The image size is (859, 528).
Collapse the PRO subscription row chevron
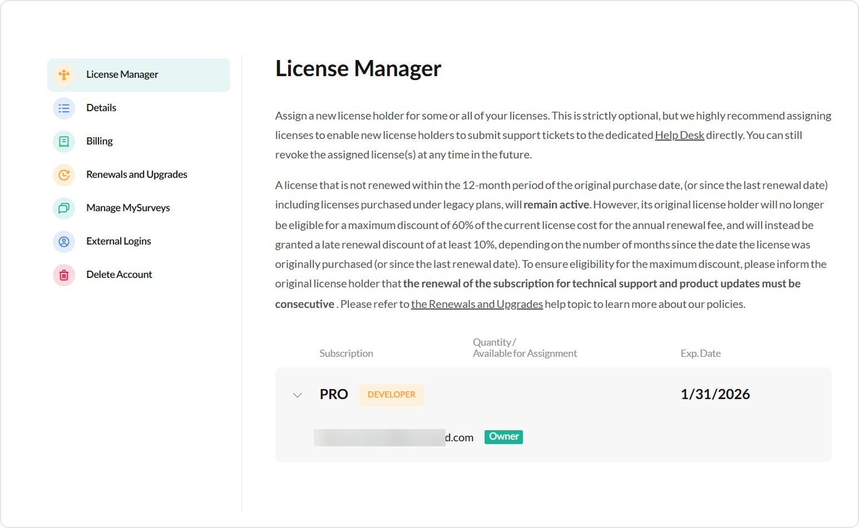tap(298, 395)
